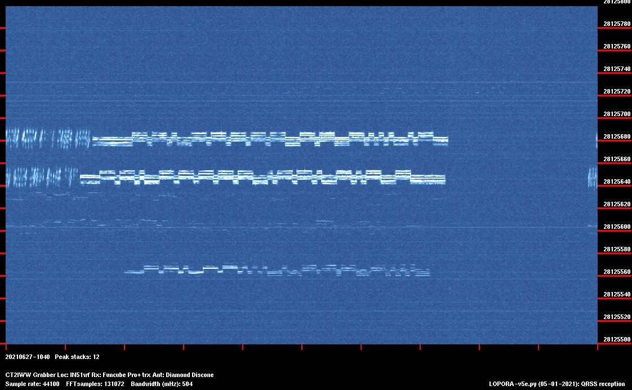Click the 28125540 frequency label
Viewport: 632px width, 390px height.
coord(617,294)
